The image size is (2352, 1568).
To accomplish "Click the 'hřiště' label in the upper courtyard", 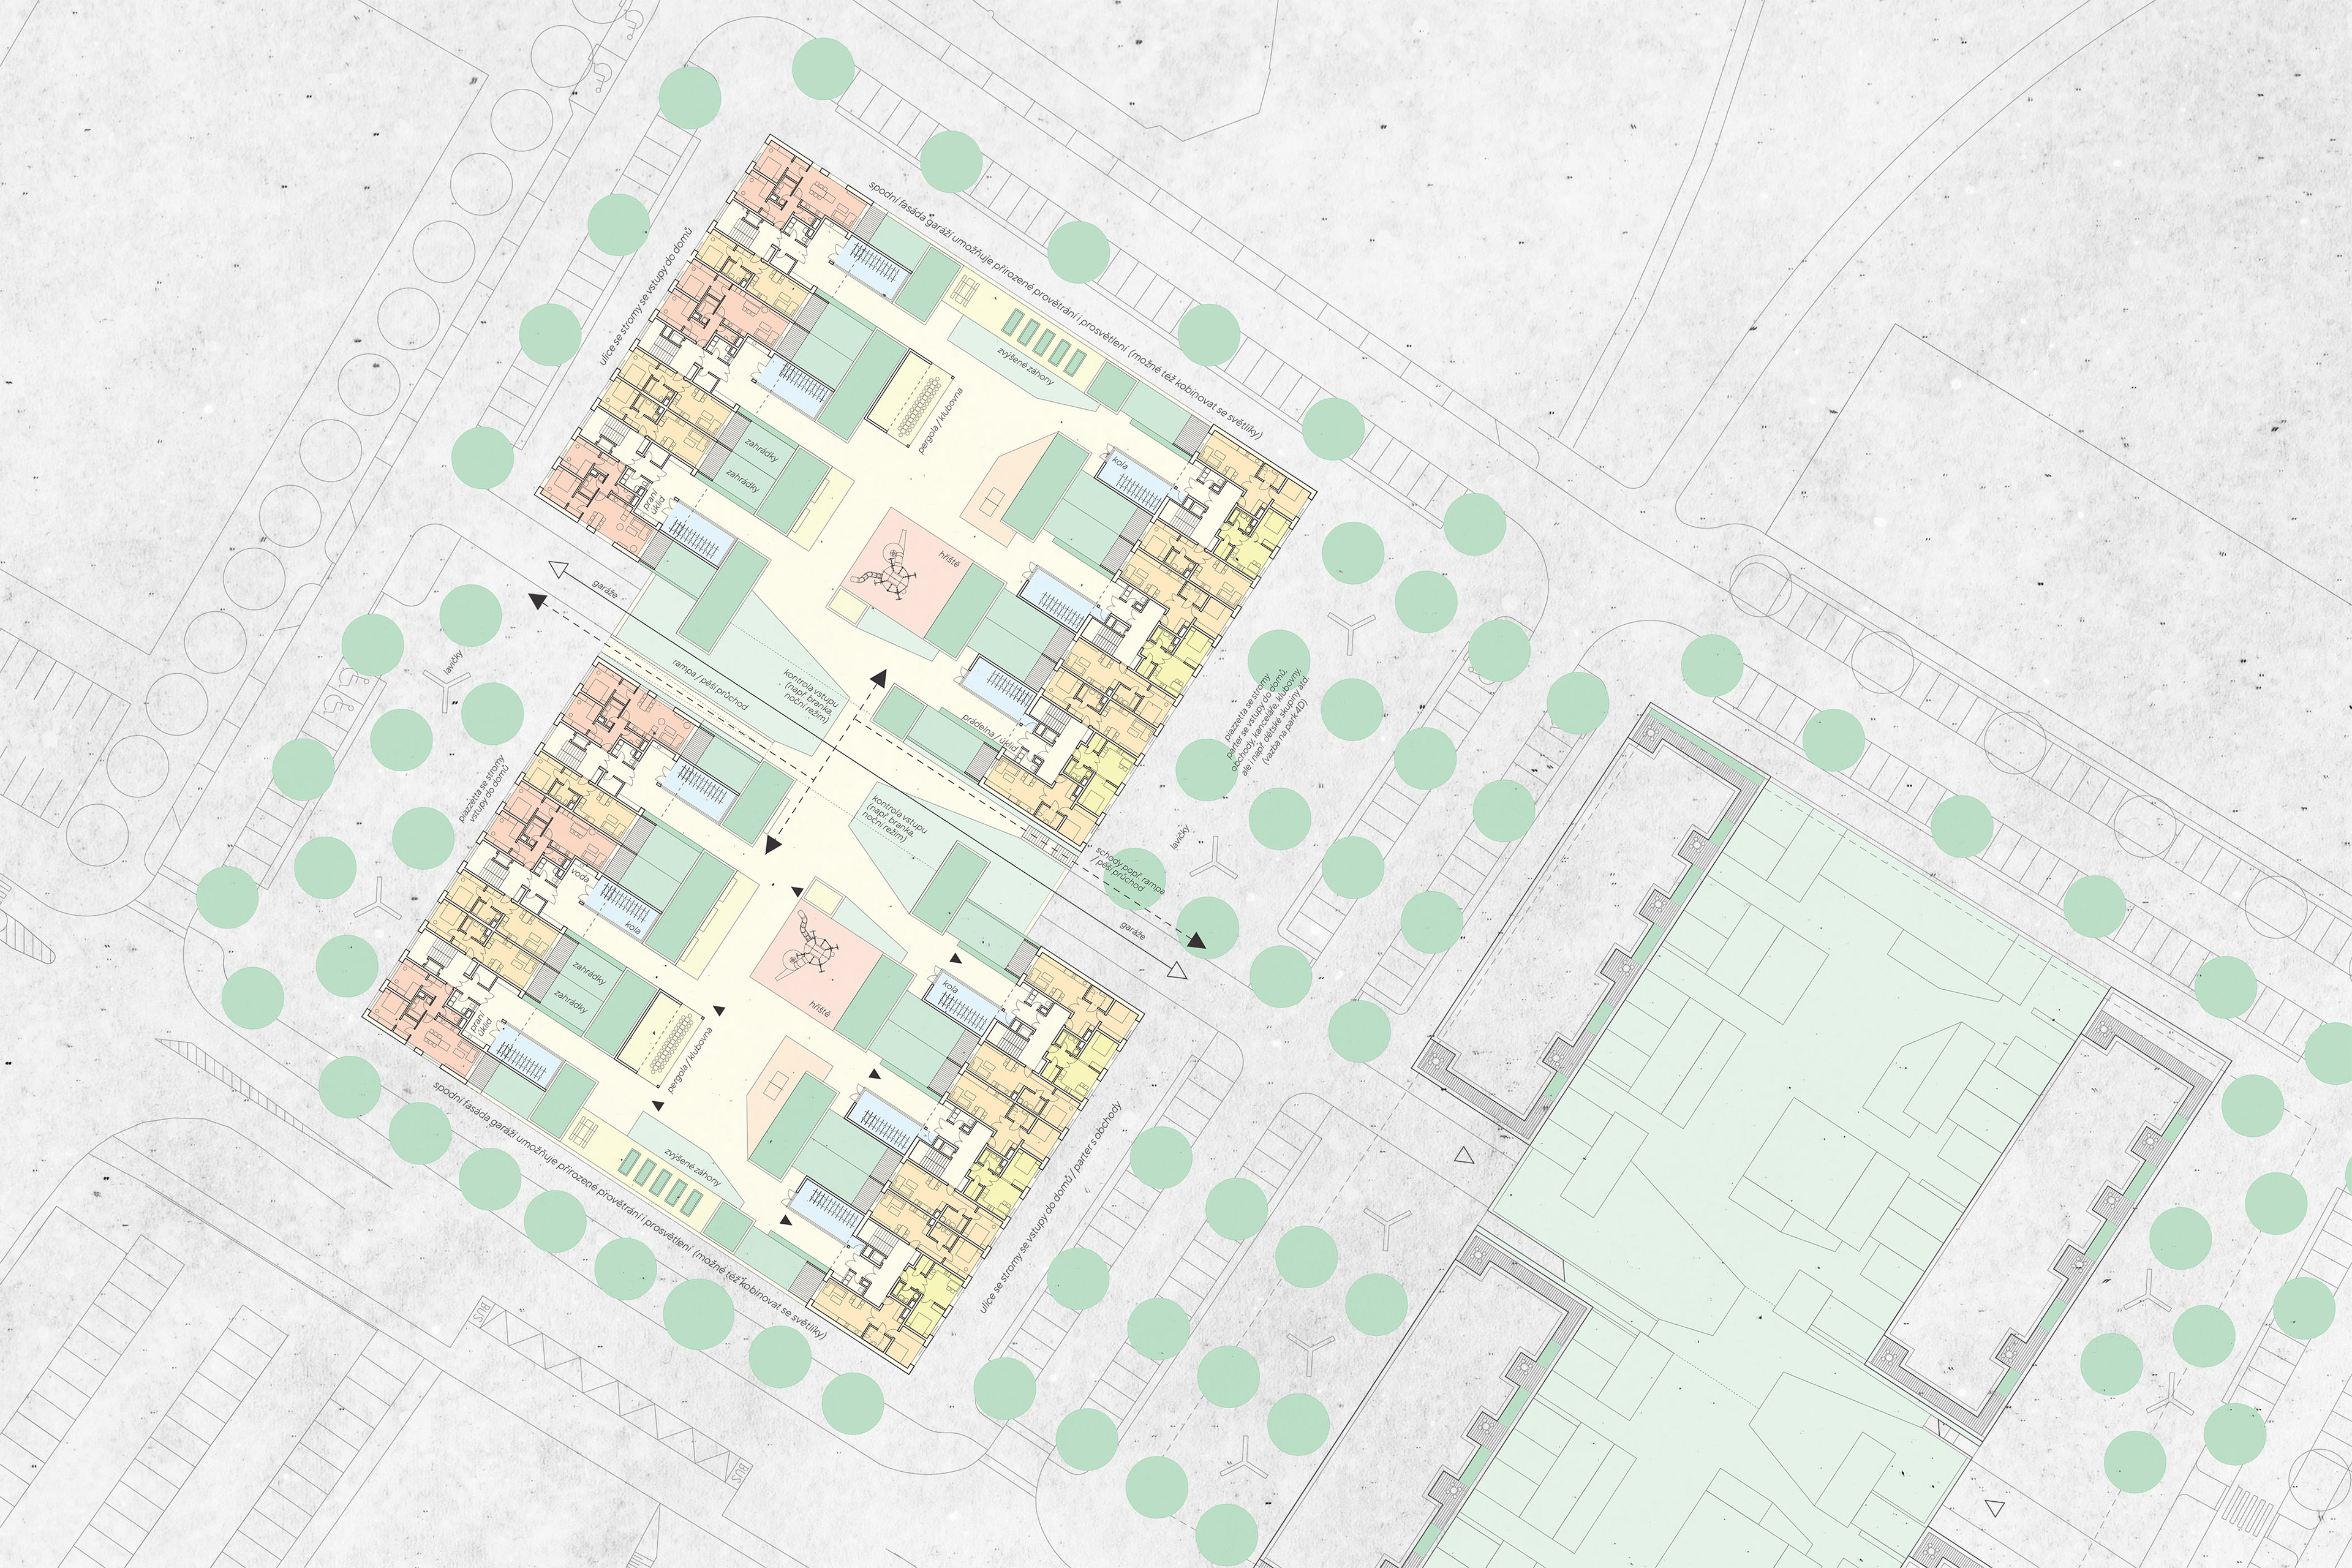I will pyautogui.click(x=949, y=559).
